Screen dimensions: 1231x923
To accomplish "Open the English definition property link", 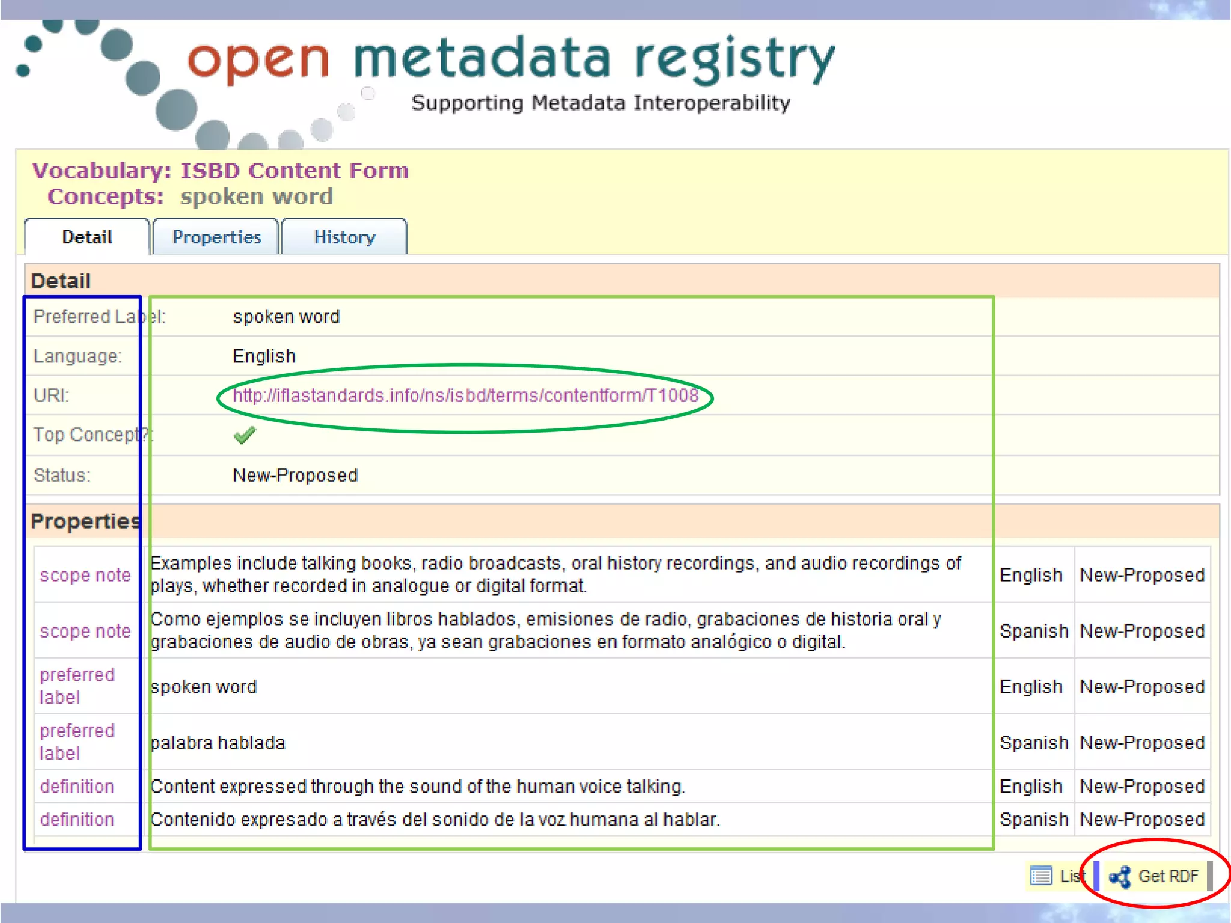I will (x=77, y=787).
